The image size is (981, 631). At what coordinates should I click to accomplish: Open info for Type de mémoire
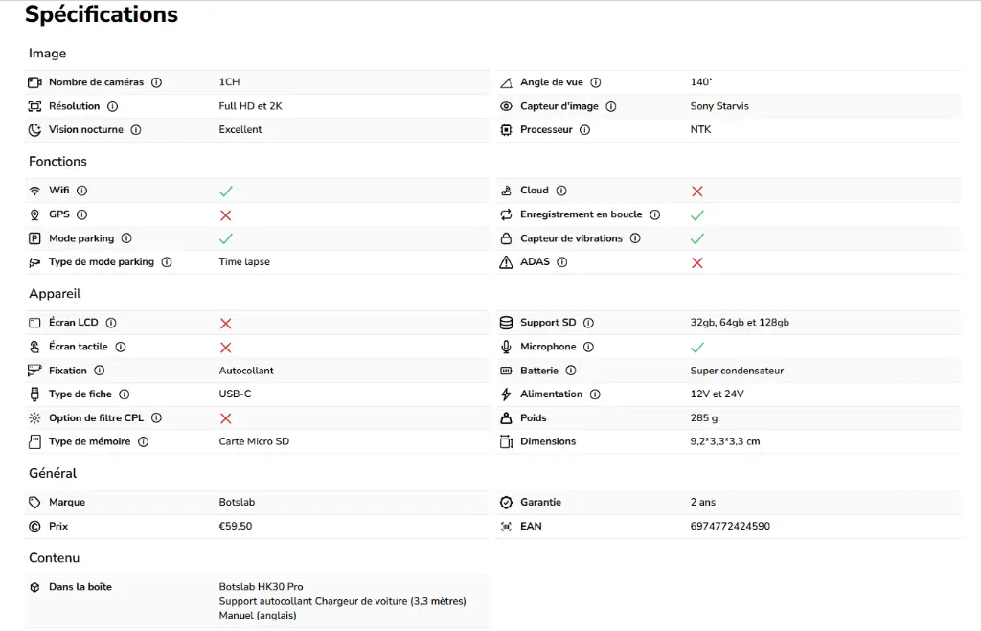pyautogui.click(x=144, y=441)
